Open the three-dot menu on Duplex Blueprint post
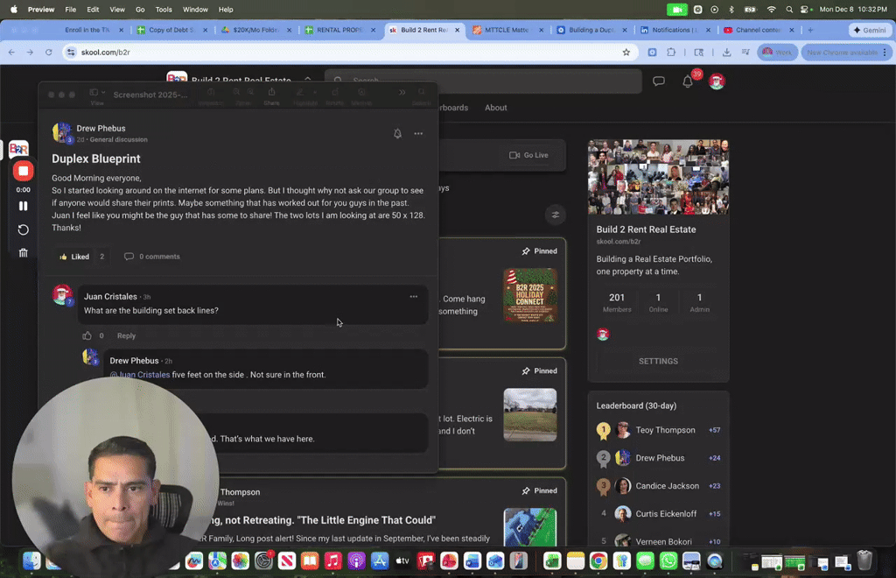896x578 pixels. pos(418,134)
